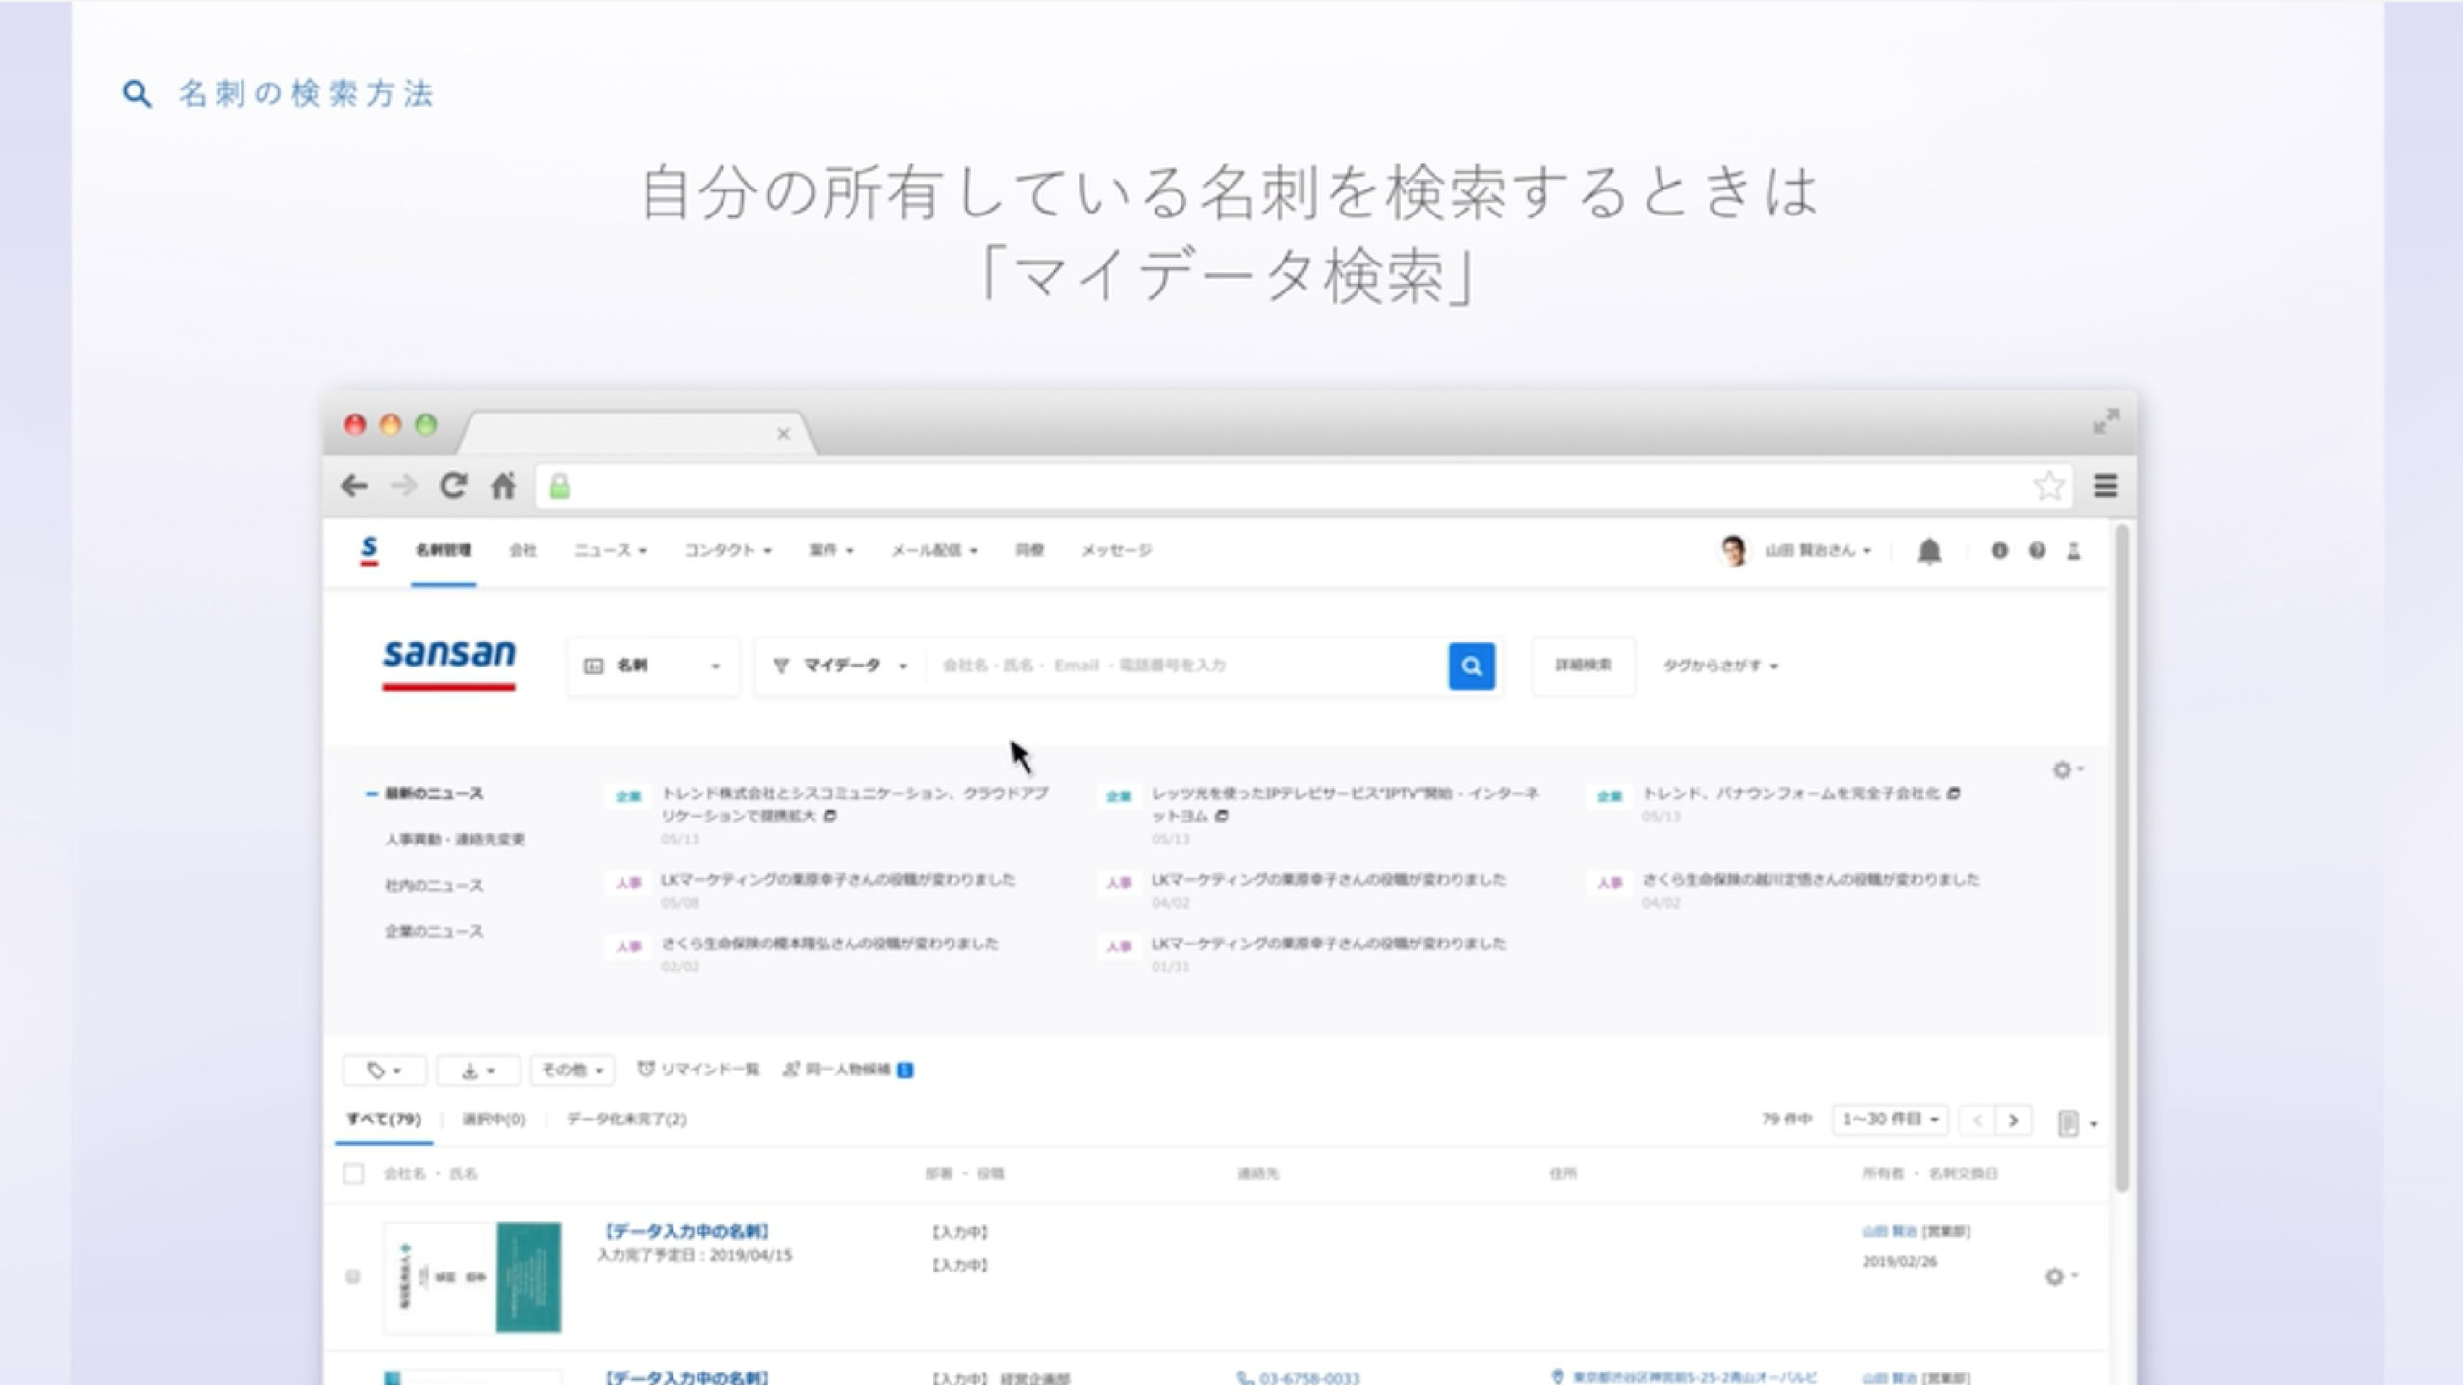Click the phone number 03-6758-0033

[x=1309, y=1377]
